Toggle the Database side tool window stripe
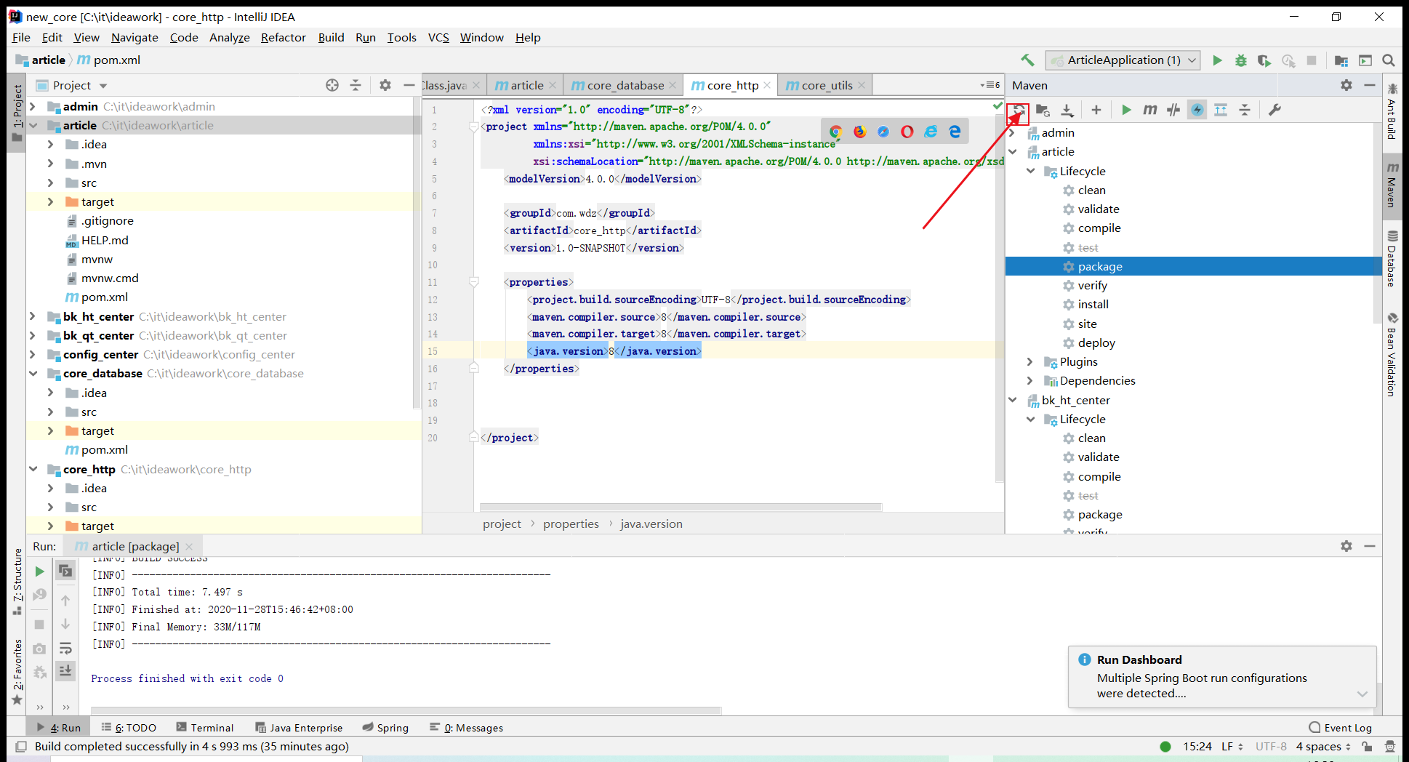This screenshot has width=1409, height=762. [1392, 258]
